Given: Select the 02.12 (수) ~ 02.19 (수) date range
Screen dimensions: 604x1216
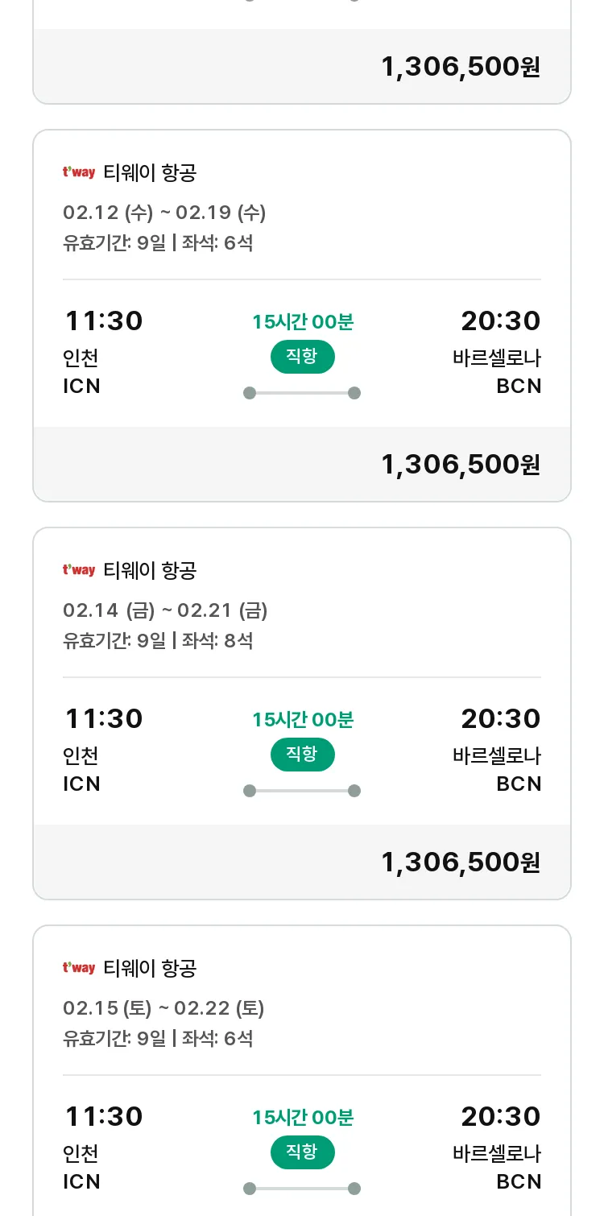Looking at the screenshot, I should (x=164, y=213).
